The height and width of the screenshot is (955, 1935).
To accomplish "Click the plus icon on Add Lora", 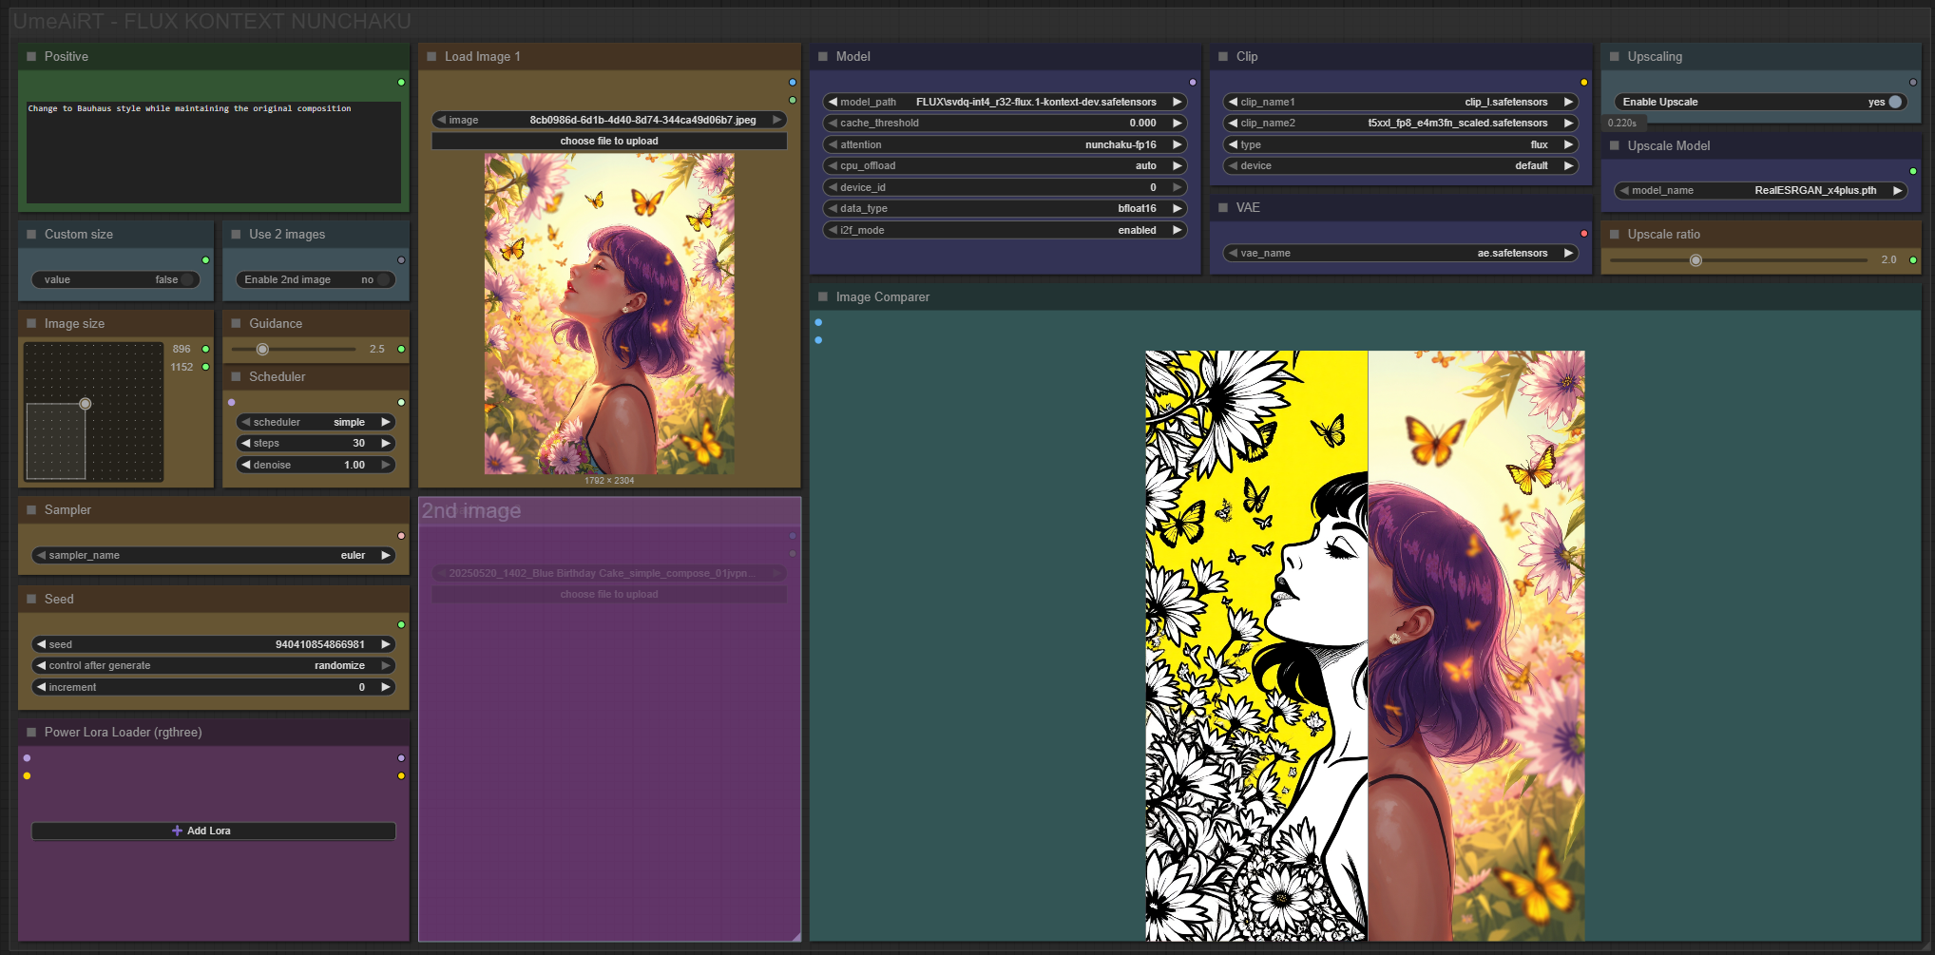I will click(x=177, y=831).
